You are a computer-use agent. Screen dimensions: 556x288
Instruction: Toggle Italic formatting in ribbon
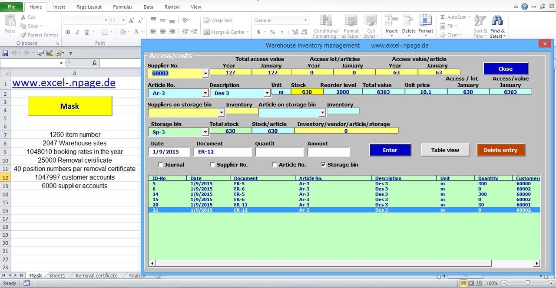click(x=77, y=32)
